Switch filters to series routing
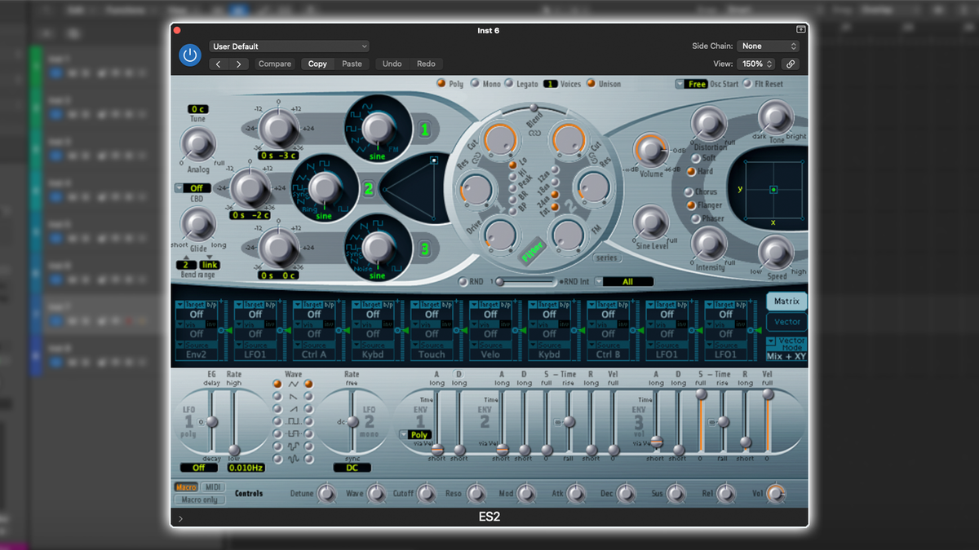 pos(607,257)
